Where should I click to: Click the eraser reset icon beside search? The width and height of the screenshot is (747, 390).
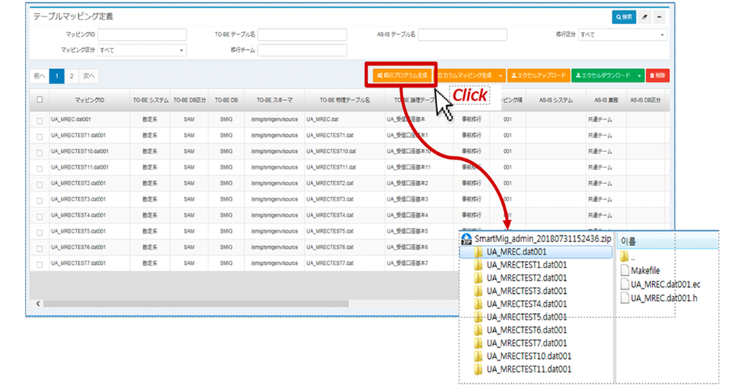click(645, 17)
